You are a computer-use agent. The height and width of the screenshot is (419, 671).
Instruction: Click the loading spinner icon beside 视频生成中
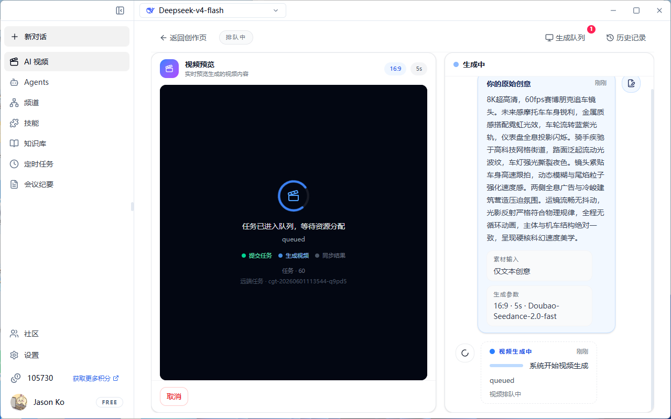464,353
